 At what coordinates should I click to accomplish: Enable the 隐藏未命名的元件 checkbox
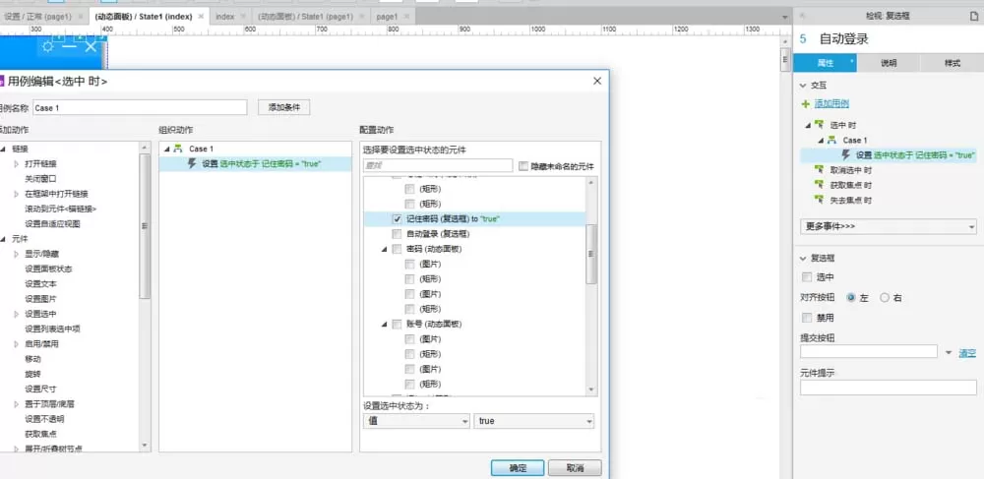click(523, 166)
